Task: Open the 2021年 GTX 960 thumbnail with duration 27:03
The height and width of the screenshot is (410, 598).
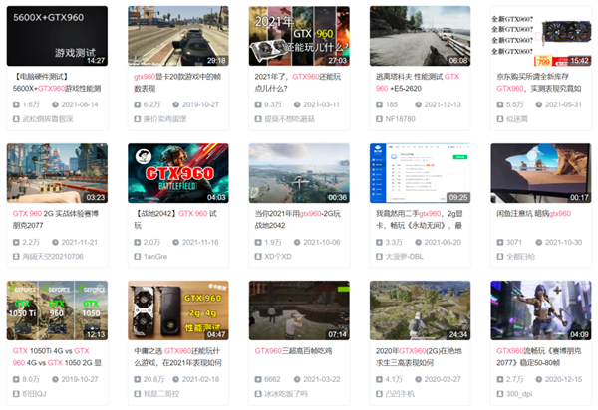Action: pyautogui.click(x=299, y=36)
